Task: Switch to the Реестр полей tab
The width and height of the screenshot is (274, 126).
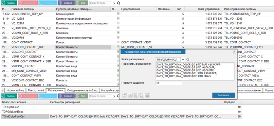Action: click(x=36, y=90)
